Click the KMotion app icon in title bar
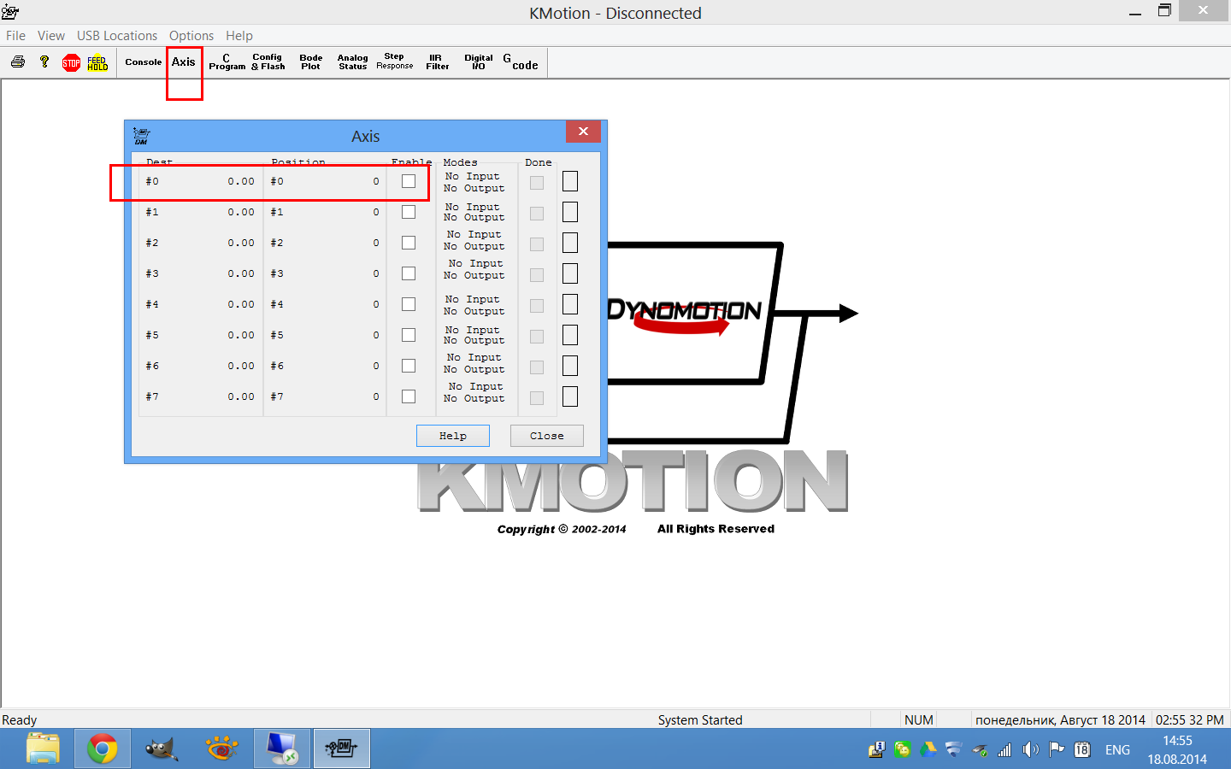1231x769 pixels. [10, 12]
